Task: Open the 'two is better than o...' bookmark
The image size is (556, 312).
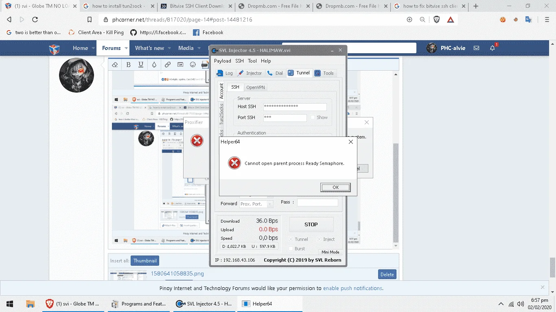Action: (33, 32)
